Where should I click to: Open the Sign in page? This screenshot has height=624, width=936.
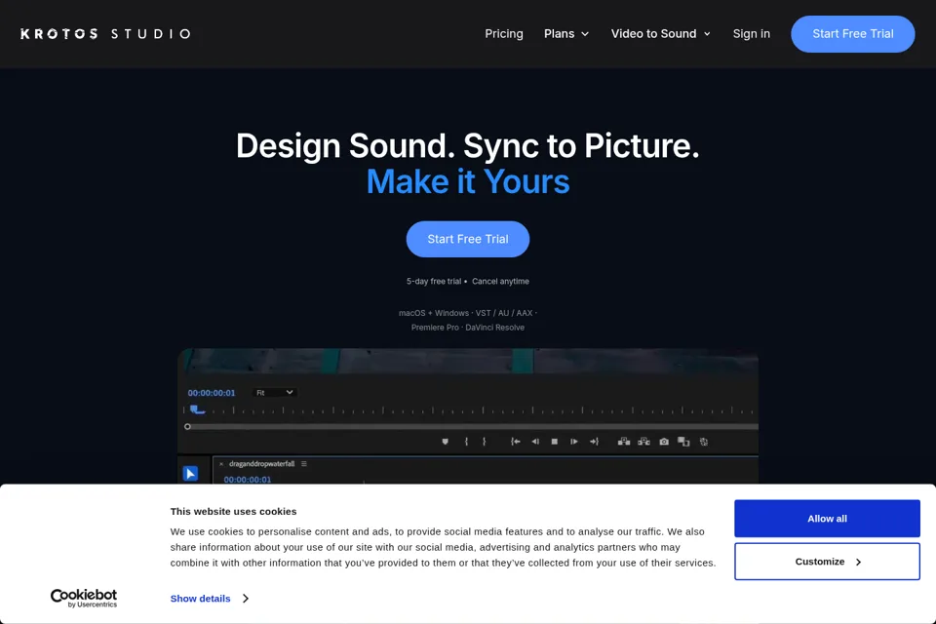pyautogui.click(x=752, y=34)
